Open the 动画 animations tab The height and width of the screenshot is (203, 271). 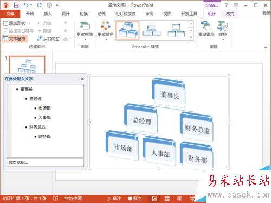[101, 14]
